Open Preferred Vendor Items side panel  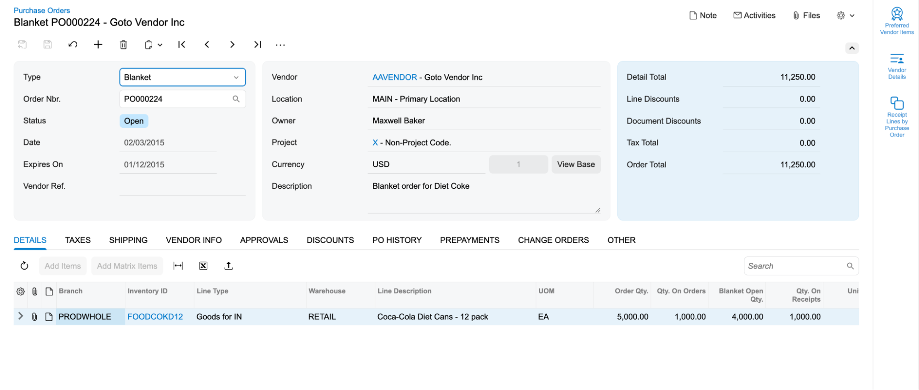(897, 21)
